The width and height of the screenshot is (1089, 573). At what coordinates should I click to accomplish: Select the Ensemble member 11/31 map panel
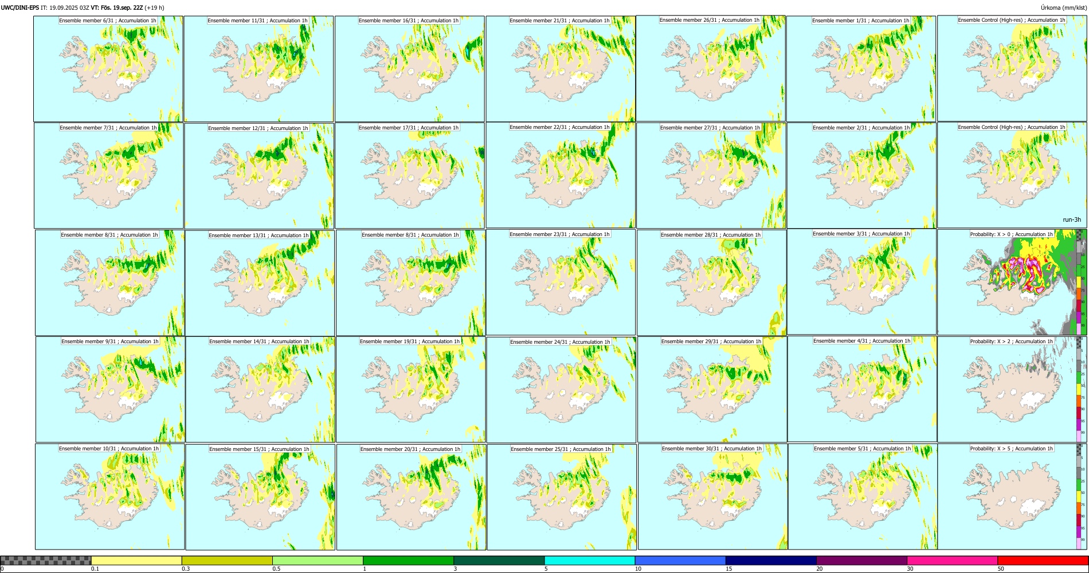[x=258, y=69]
